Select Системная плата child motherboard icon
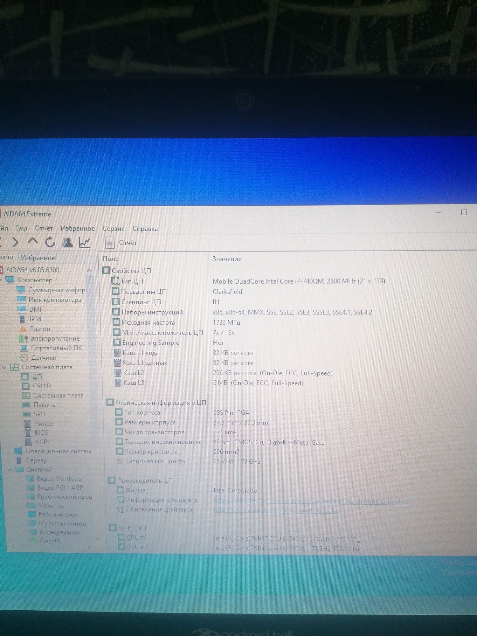 click(26, 396)
